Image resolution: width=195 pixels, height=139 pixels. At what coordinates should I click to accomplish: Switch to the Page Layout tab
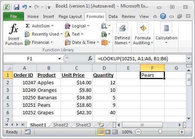click(70, 16)
